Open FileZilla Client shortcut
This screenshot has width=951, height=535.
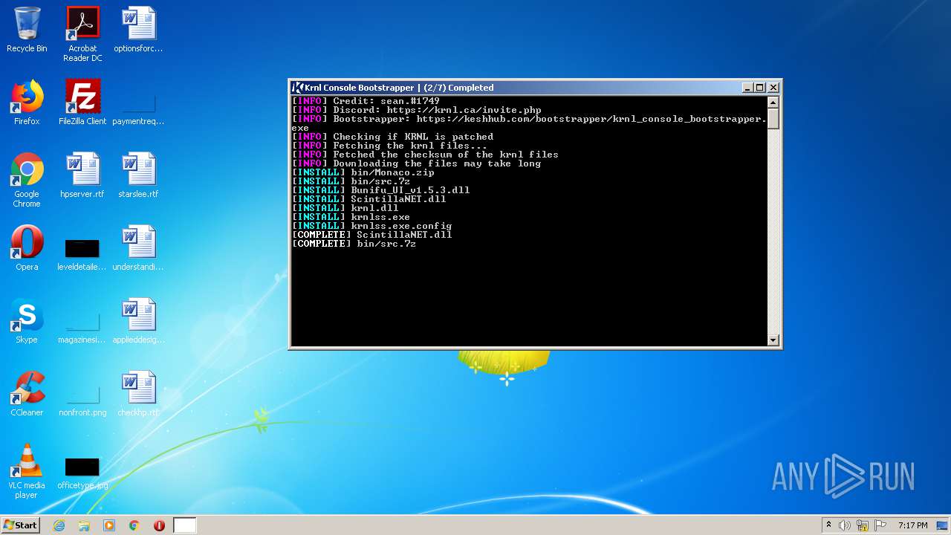tap(82, 103)
